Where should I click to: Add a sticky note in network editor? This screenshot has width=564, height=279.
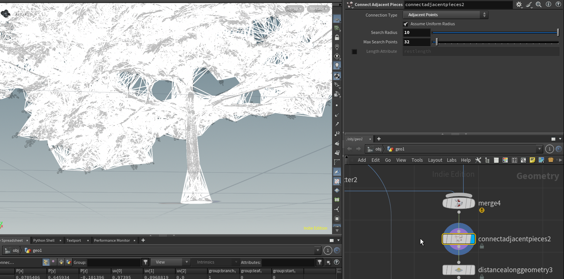pos(532,160)
